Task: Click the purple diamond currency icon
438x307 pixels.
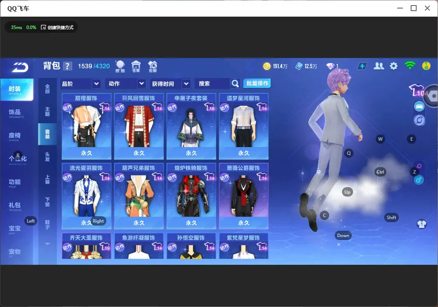Action: pos(330,66)
